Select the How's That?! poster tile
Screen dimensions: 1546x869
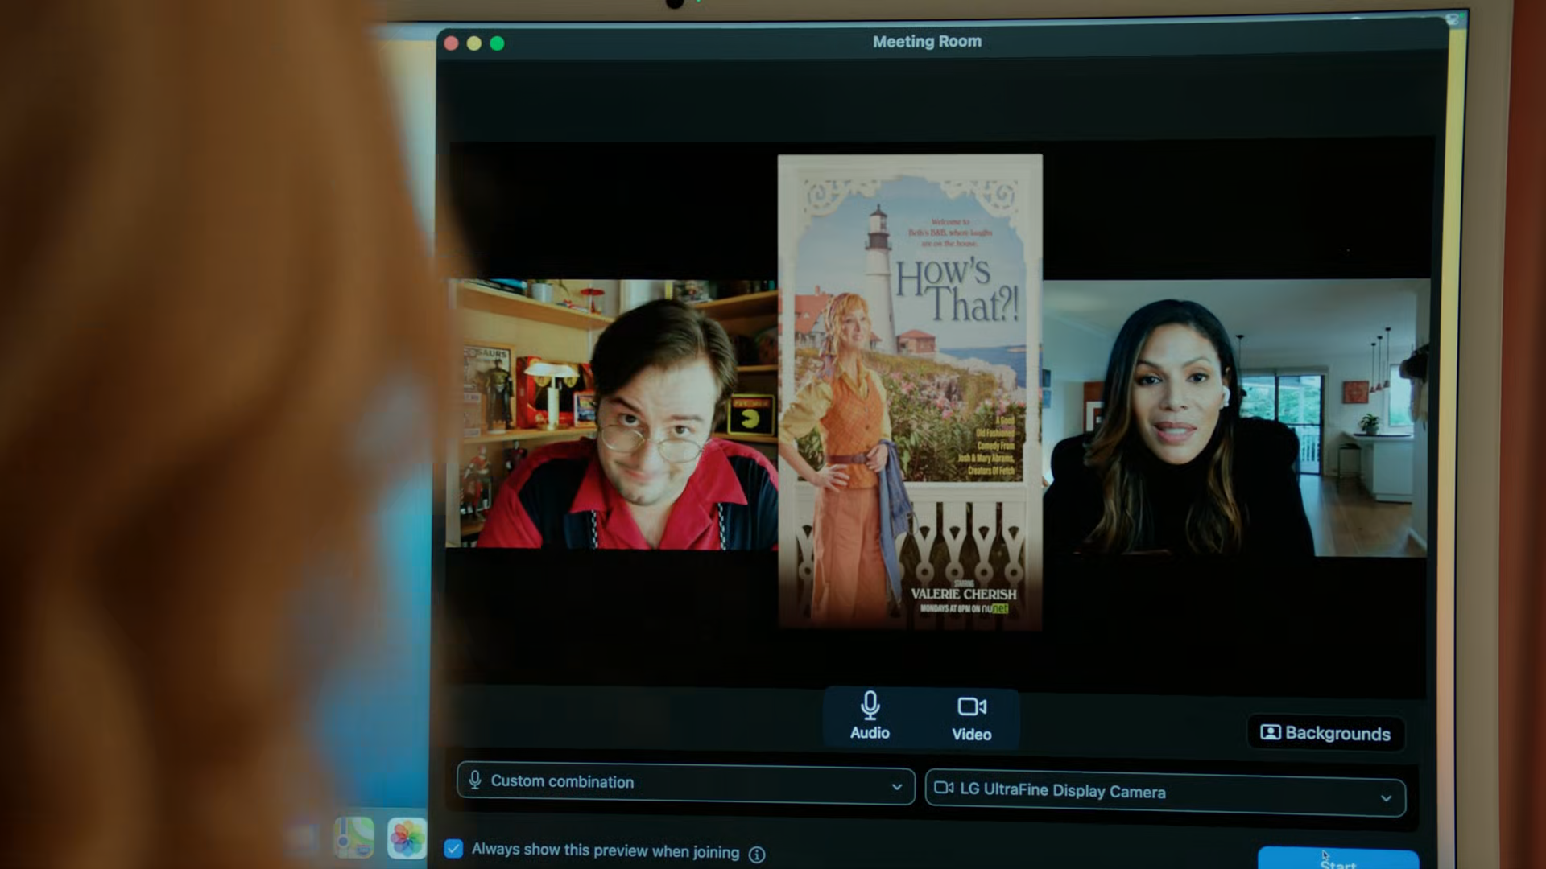[910, 392]
